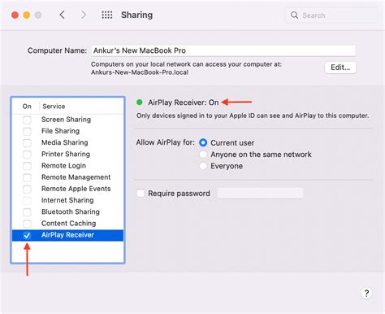This screenshot has height=314, width=385.
Task: Tick the Require password checkbox
Action: point(141,194)
